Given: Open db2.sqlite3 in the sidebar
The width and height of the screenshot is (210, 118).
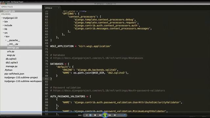Looking at the screenshot, I should 12,63.
